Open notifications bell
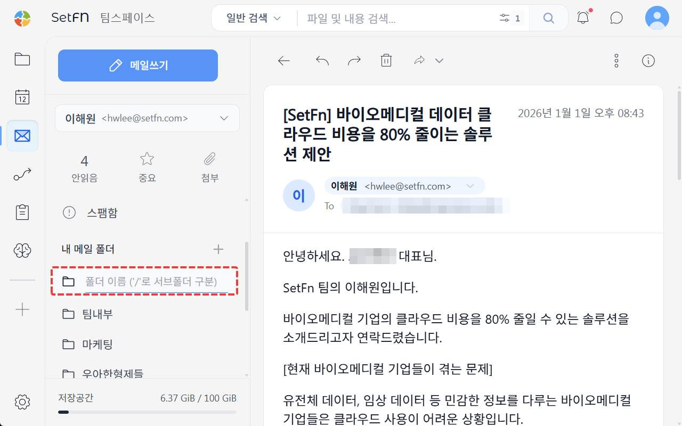 pos(583,18)
